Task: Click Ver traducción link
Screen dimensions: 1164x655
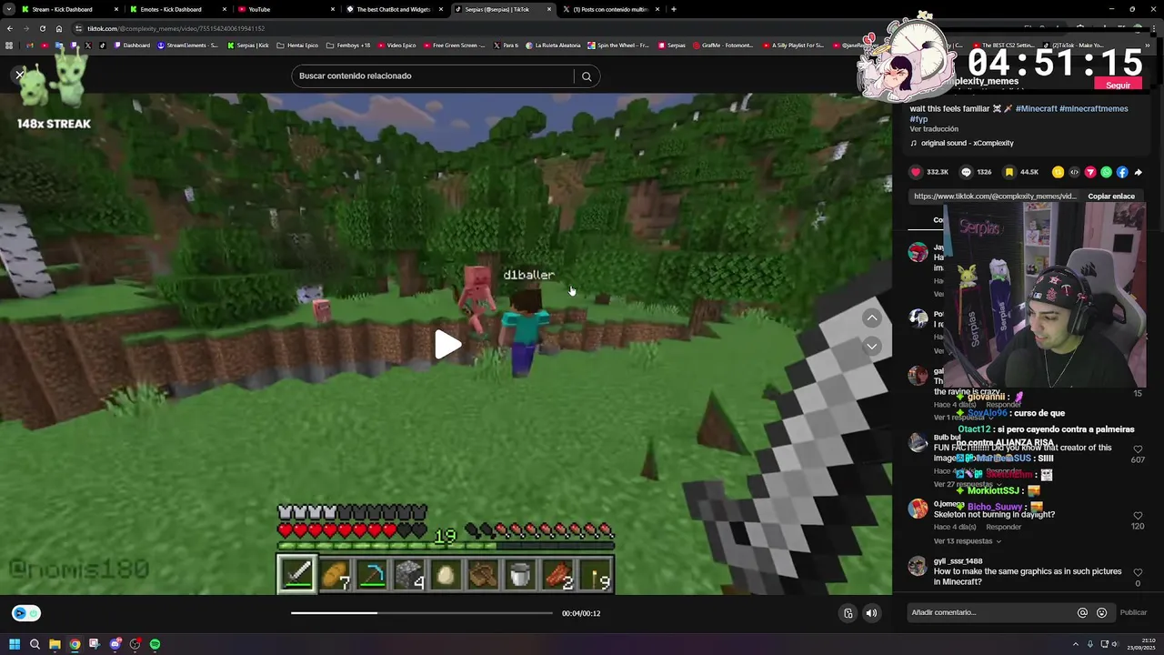Action: [x=934, y=129]
